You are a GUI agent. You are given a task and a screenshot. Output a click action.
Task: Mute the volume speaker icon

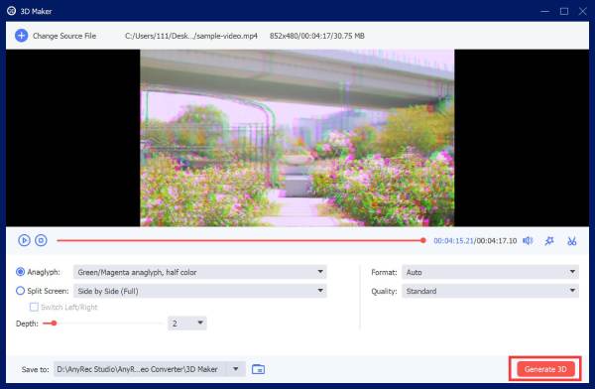point(528,240)
